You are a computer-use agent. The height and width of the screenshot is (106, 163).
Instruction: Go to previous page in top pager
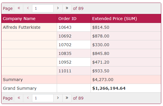point(28,8)
